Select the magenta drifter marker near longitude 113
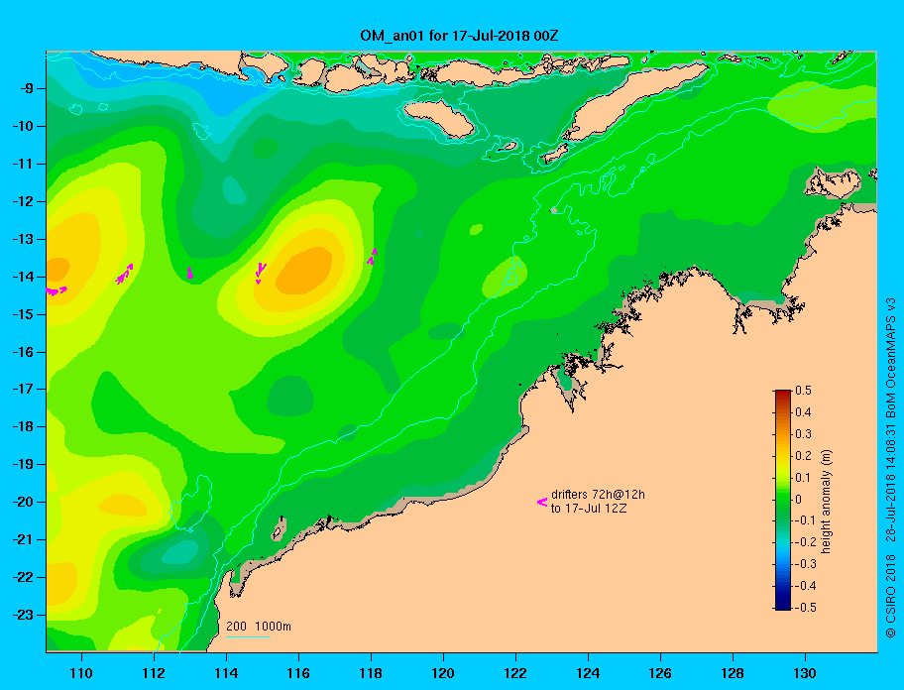 189,273
